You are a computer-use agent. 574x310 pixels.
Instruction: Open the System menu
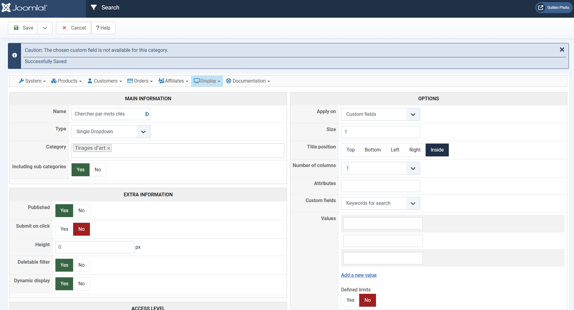click(32, 81)
